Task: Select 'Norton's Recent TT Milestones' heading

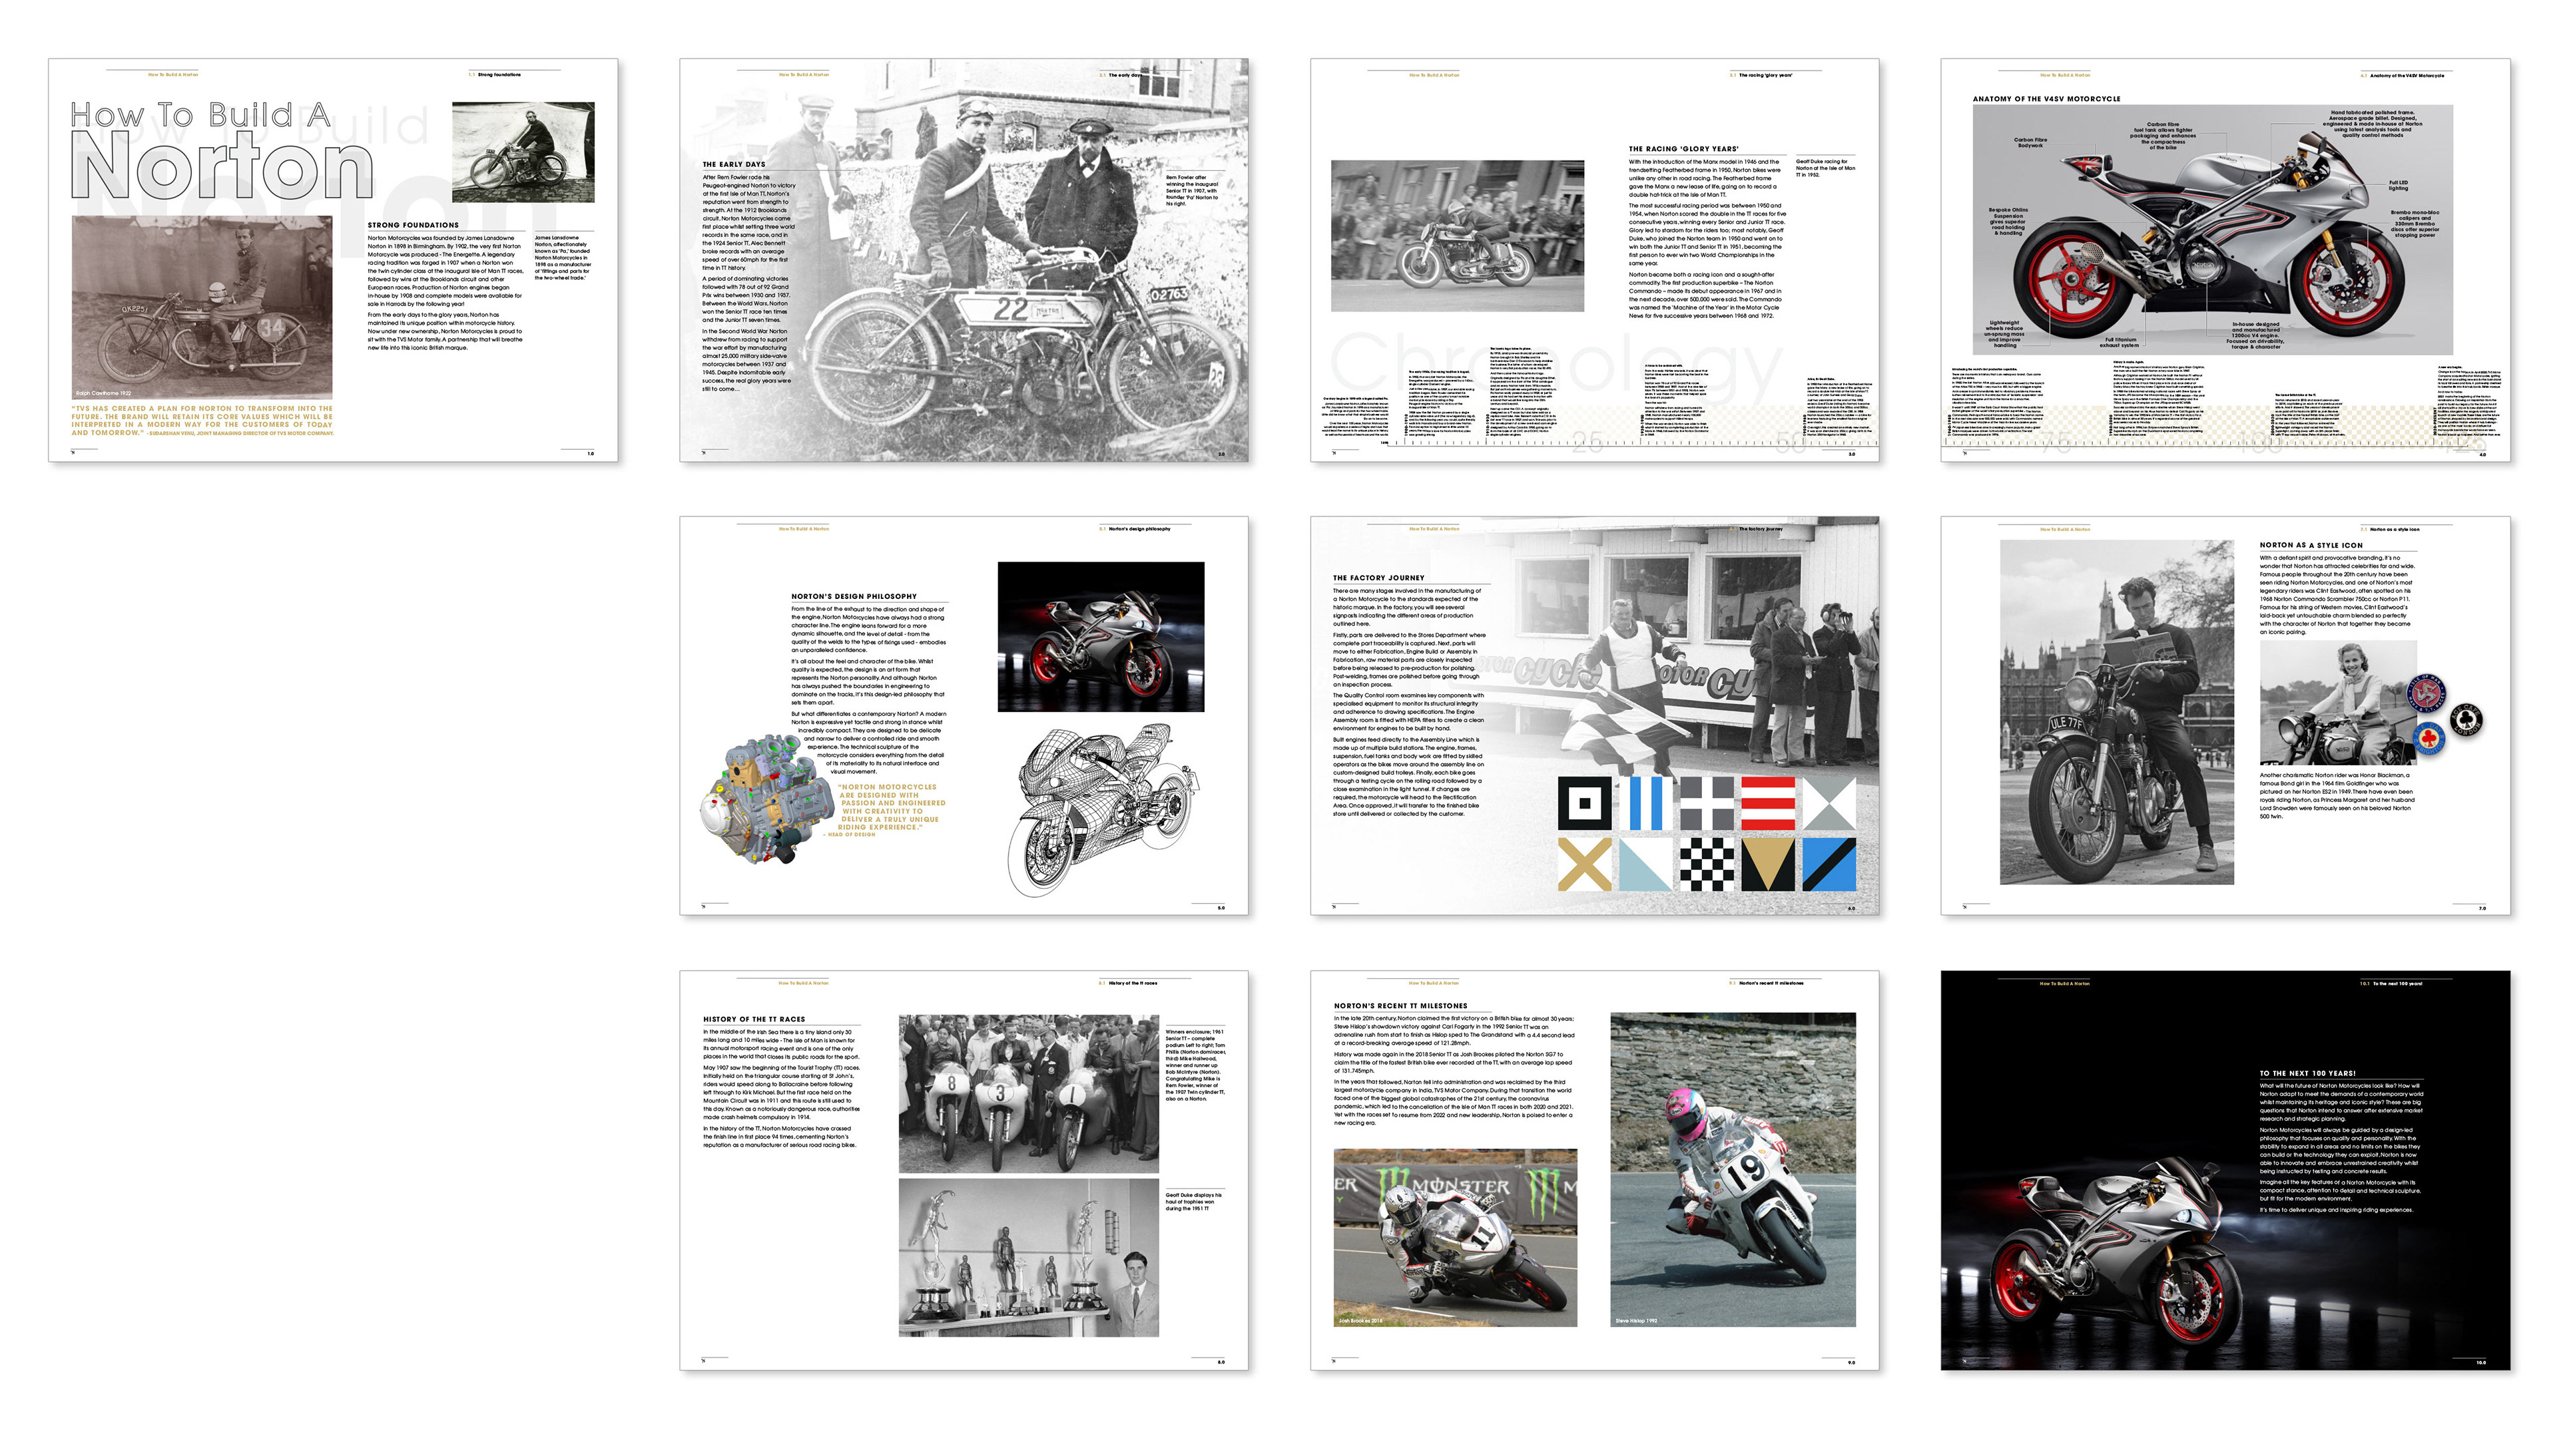Action: (x=1400, y=1006)
